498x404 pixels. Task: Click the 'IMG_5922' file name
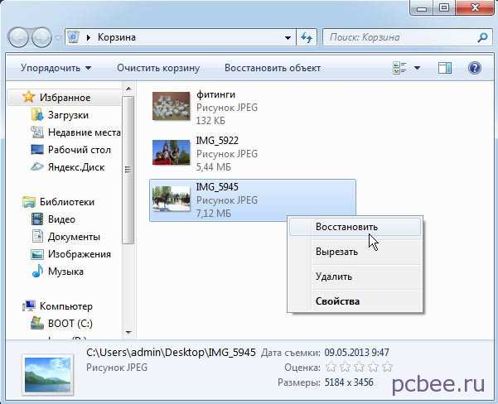click(217, 140)
